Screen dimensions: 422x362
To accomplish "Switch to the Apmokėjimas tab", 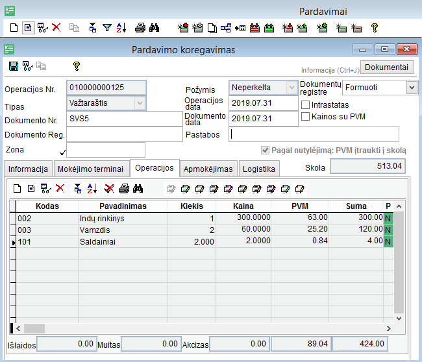I will 208,169.
